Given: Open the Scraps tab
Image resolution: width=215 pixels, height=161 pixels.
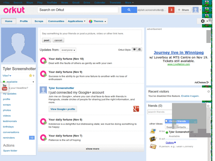Looking at the screenshot, I should point(39,21).
